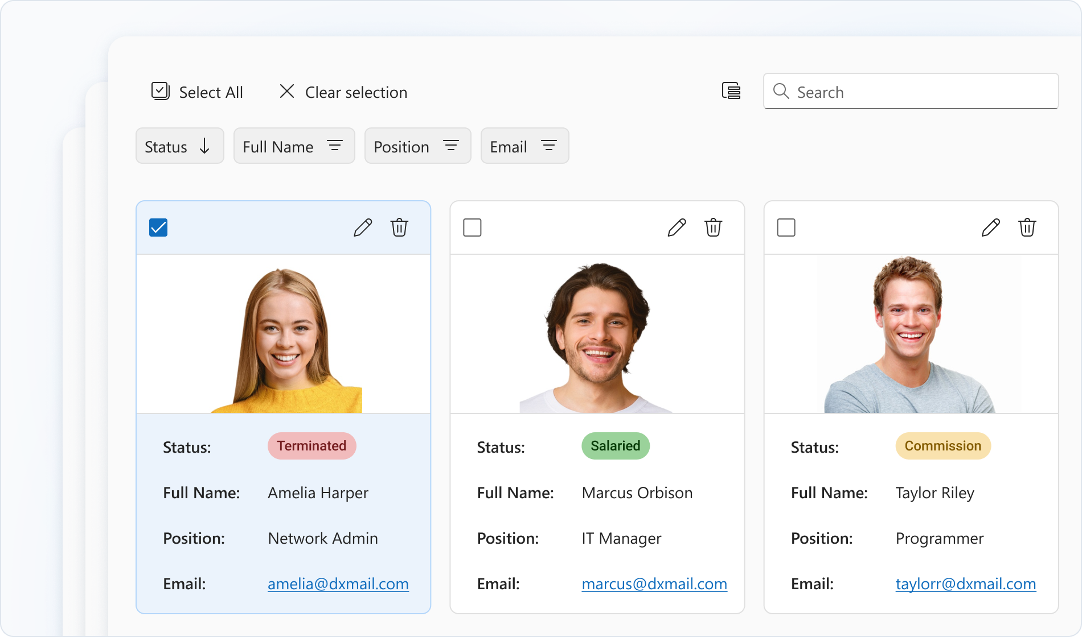Open the email link marcus@dxmail.com
The image size is (1082, 637).
[654, 584]
